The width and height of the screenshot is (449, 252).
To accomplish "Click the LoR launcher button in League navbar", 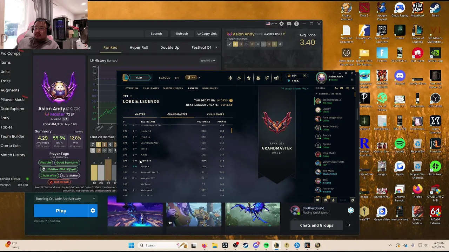I will pyautogui.click(x=192, y=78).
